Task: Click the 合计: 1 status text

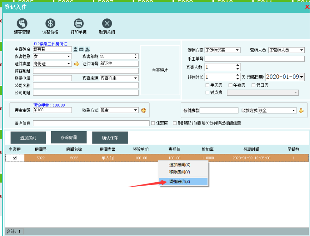Action: click(x=14, y=231)
